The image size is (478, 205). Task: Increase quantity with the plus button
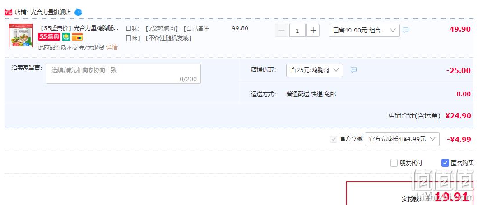pyautogui.click(x=313, y=31)
